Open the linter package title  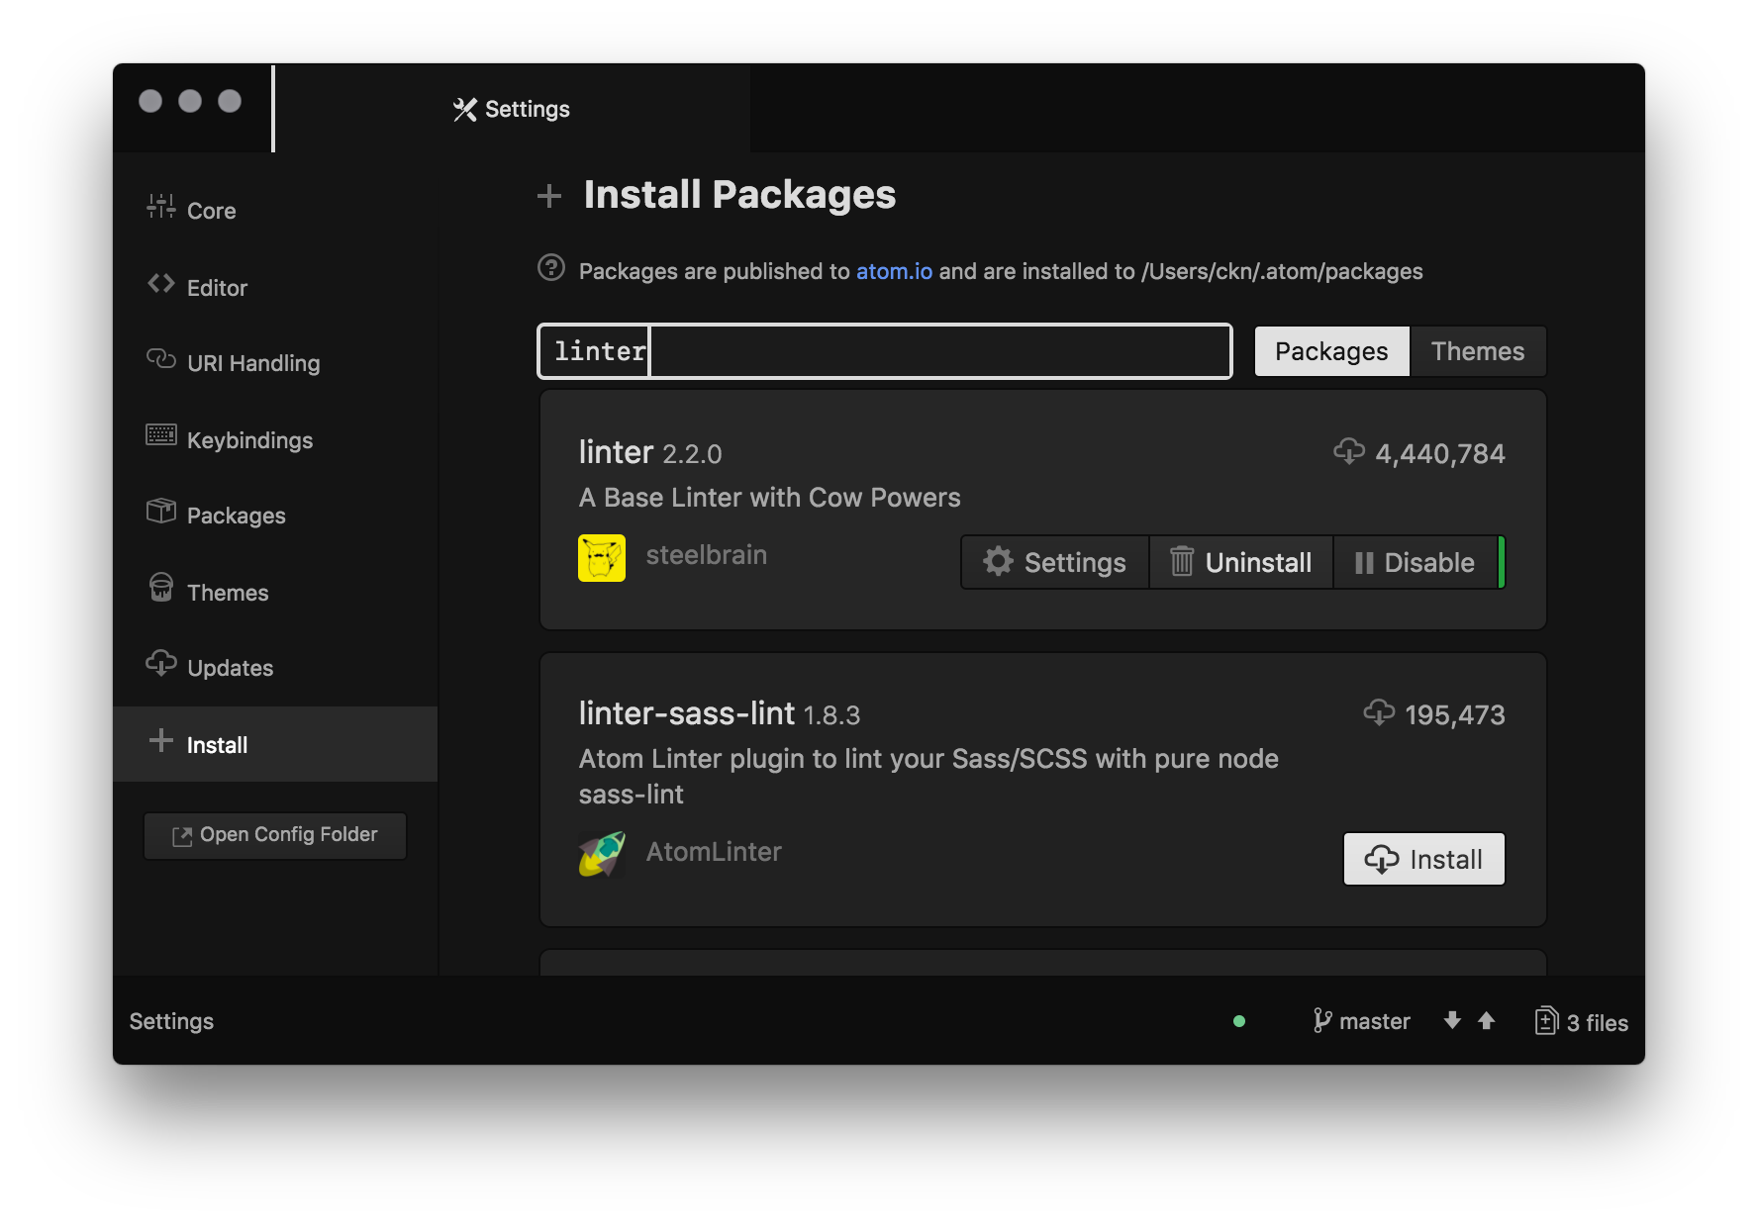[x=616, y=452]
